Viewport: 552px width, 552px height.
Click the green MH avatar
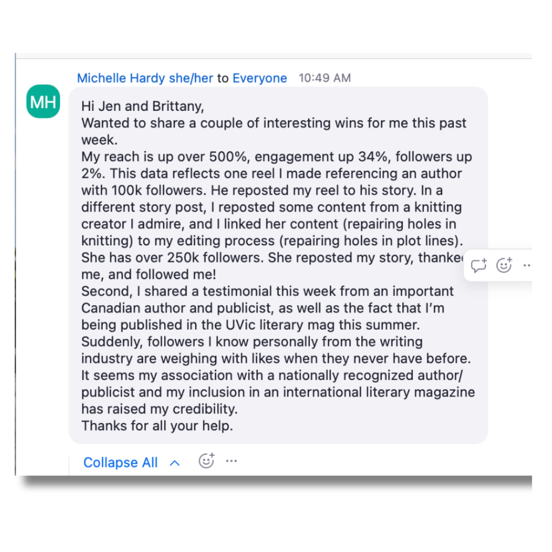coord(43,102)
